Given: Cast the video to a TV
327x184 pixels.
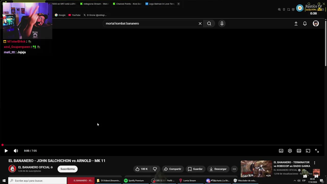Looking at the screenshot, I should 308,151.
